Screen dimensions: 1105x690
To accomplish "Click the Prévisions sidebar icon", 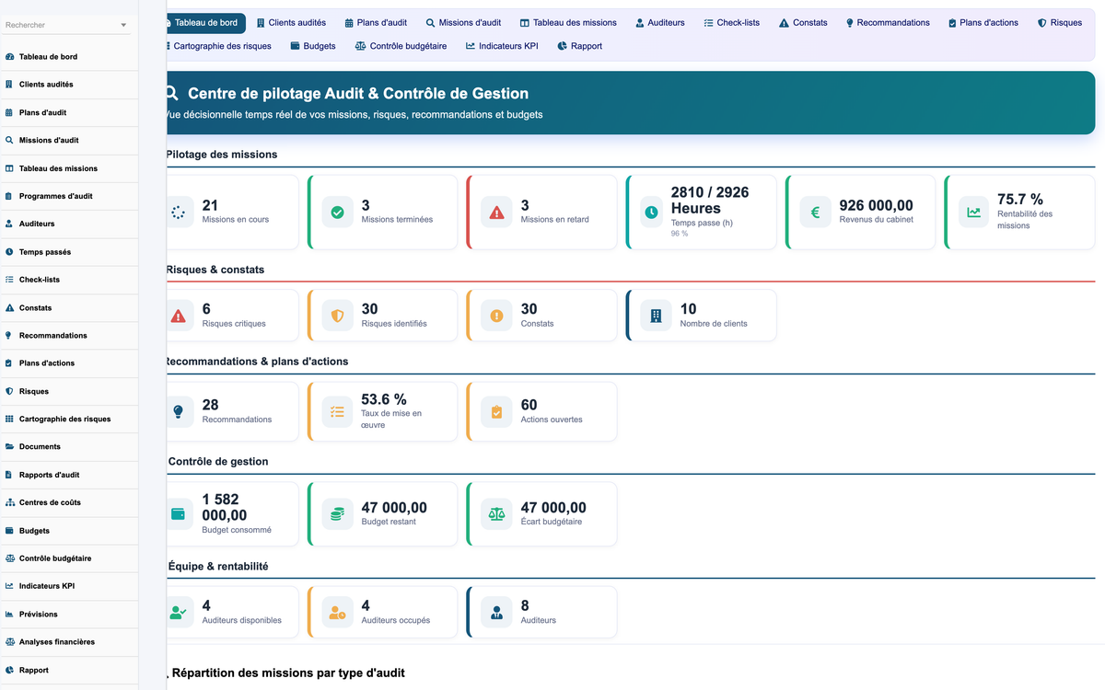I will (9, 615).
